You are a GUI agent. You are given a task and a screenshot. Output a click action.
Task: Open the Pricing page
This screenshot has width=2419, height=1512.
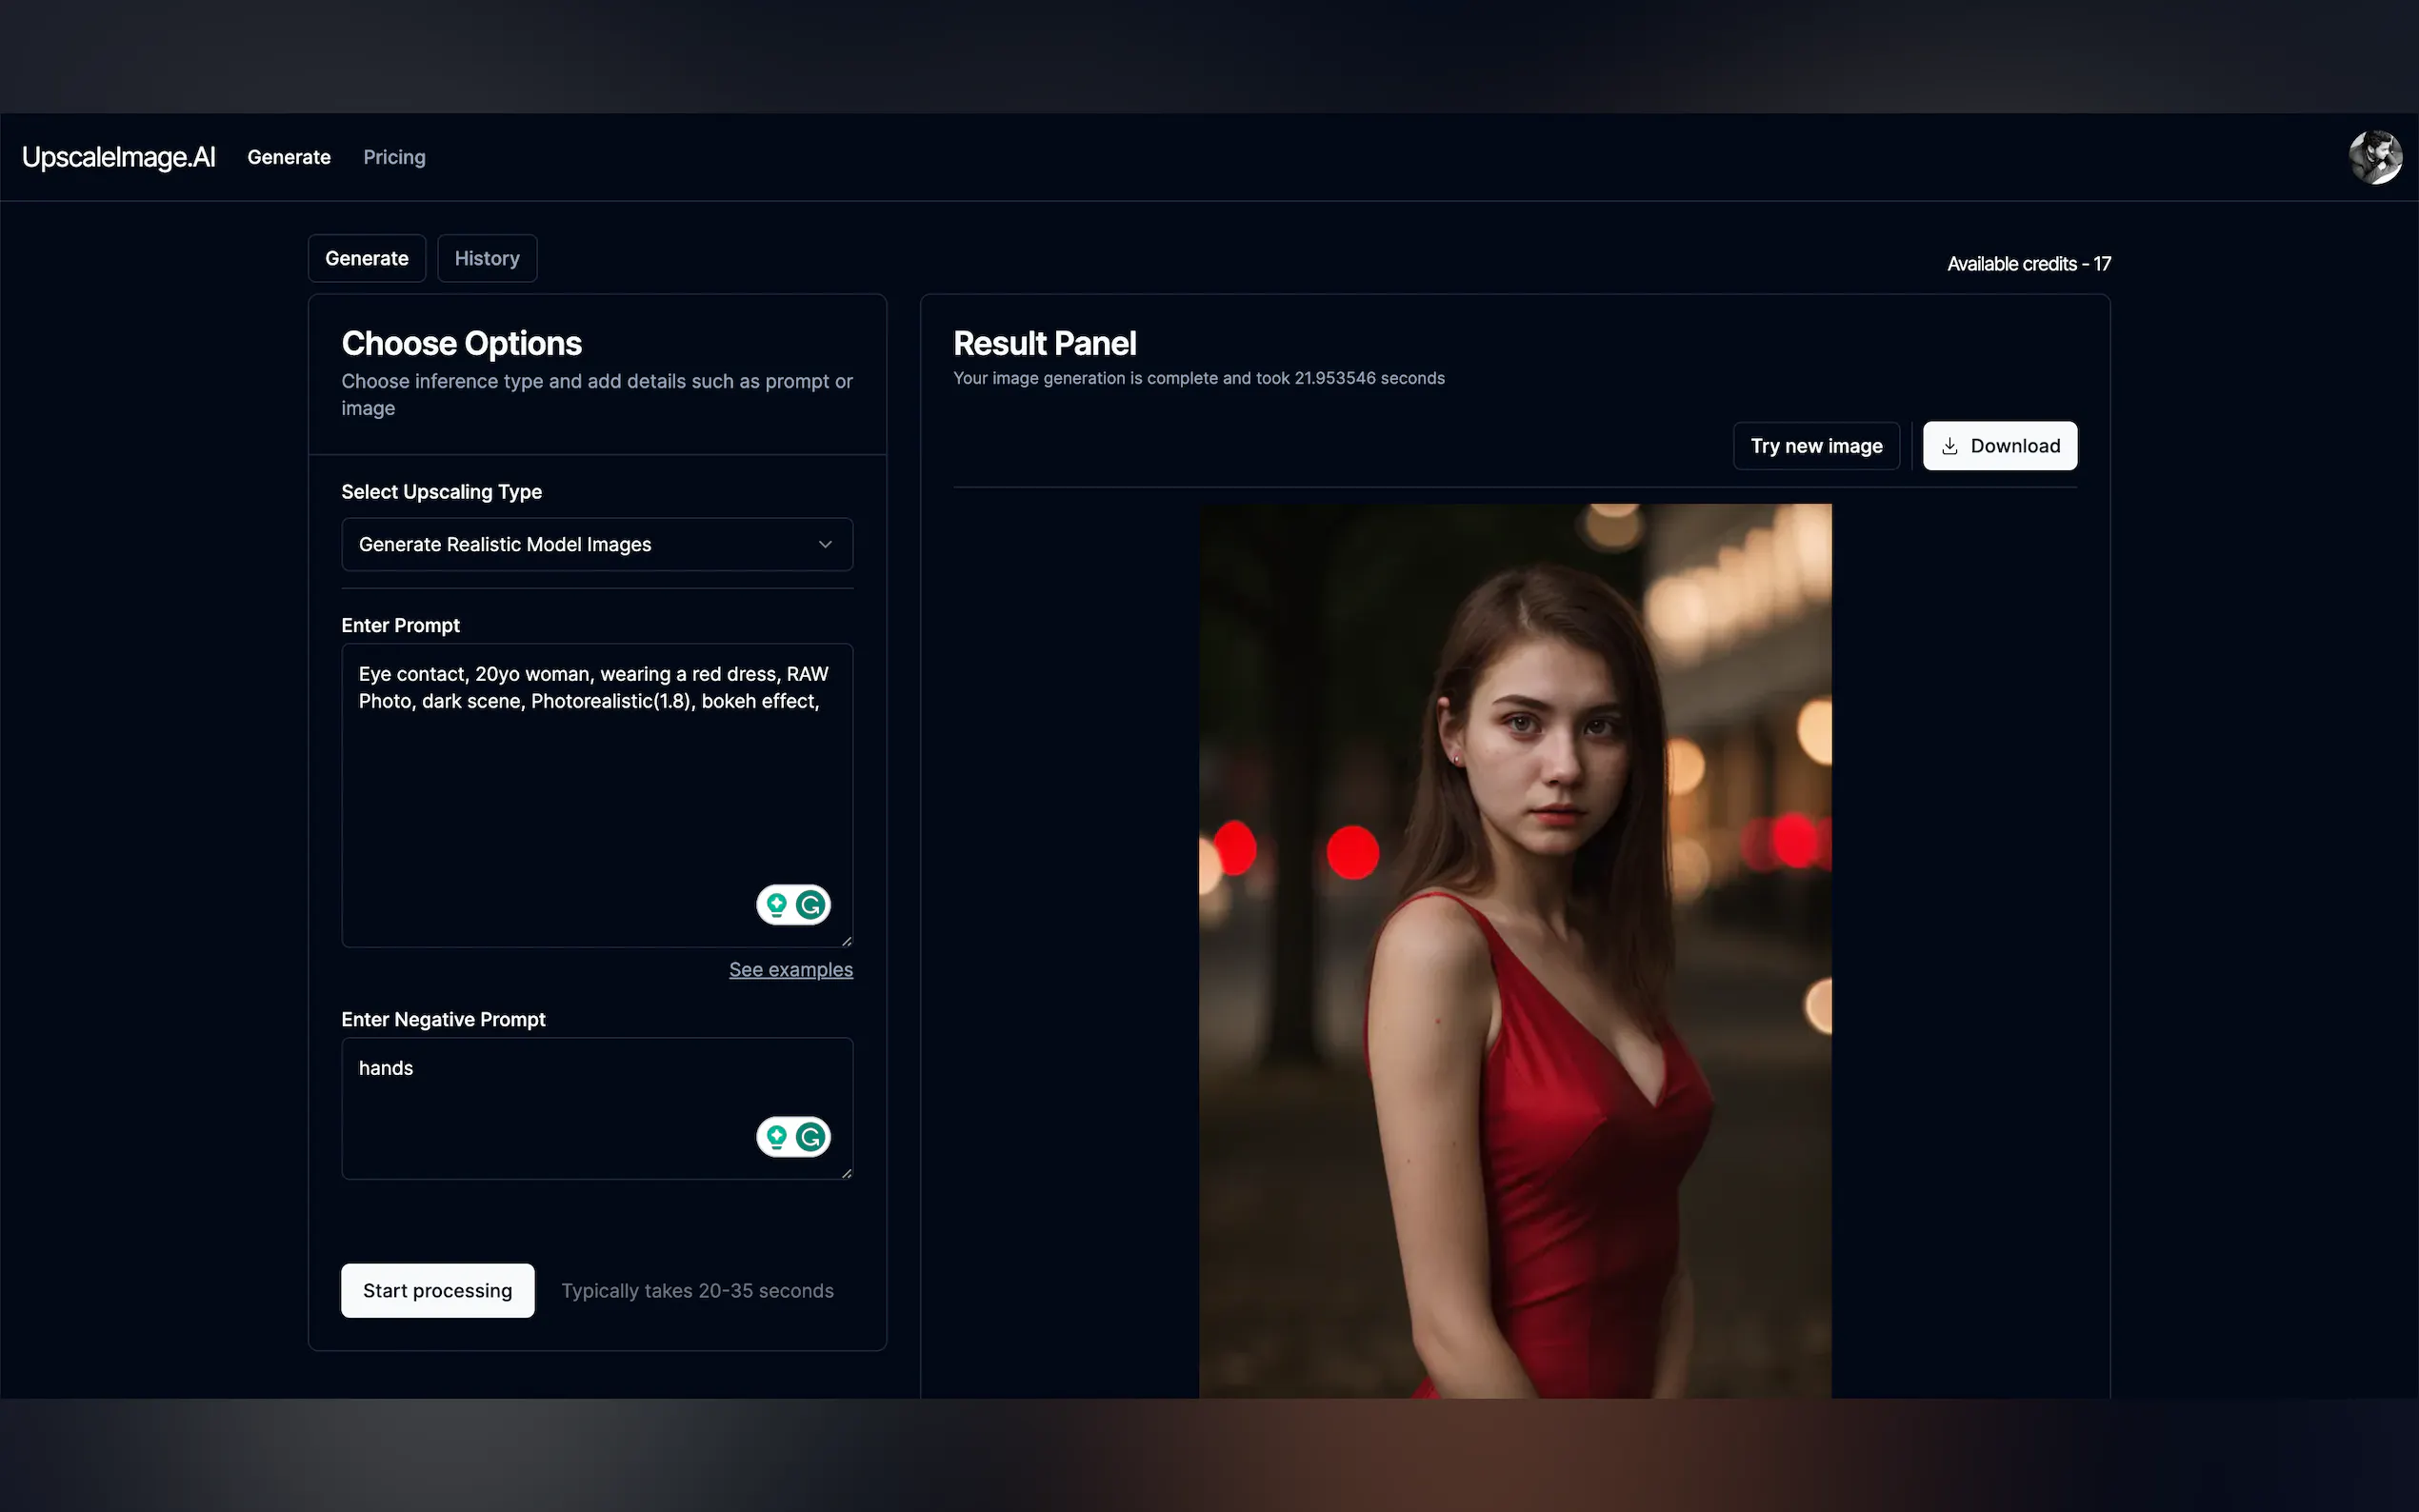[x=394, y=157]
